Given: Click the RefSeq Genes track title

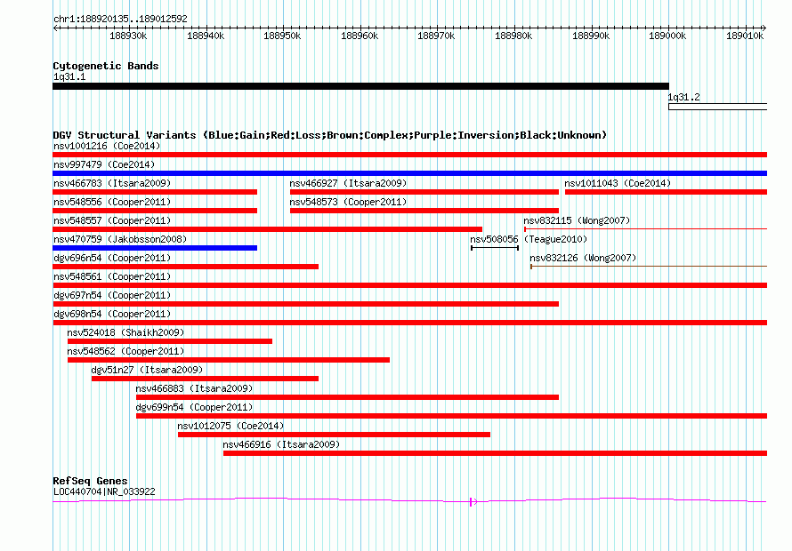Looking at the screenshot, I should click(91, 481).
